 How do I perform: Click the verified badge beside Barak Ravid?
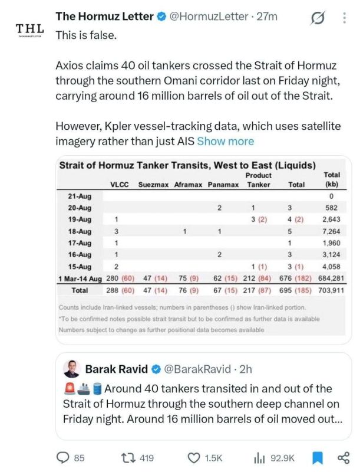click(156, 369)
